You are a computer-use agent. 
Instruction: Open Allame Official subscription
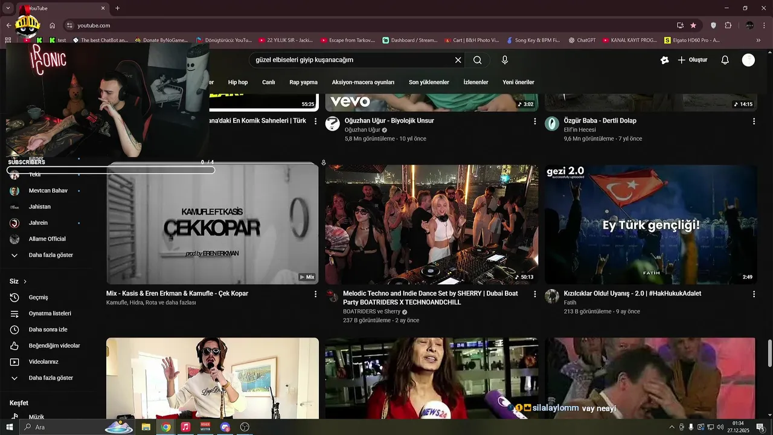[48, 239]
